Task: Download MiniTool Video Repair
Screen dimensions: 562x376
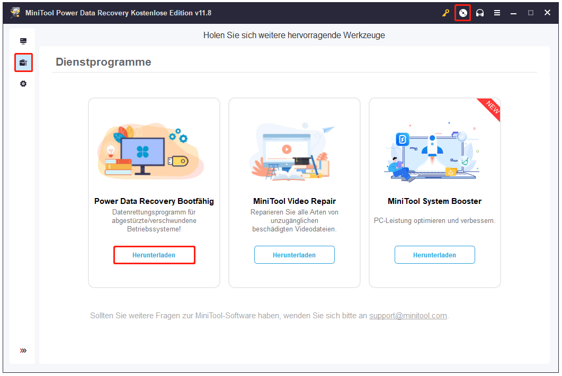Action: (295, 255)
